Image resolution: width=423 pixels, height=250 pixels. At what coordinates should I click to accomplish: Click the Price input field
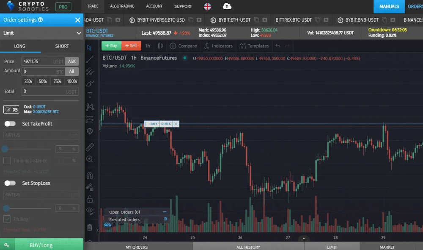(43, 61)
